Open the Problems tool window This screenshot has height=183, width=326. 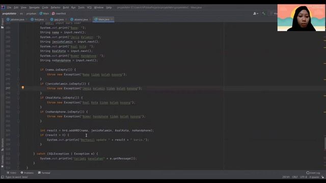pos(27,173)
